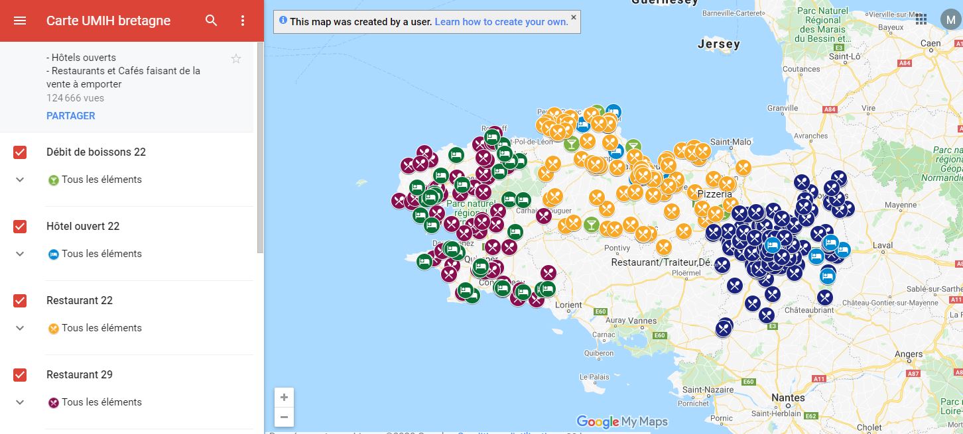Hide the Restaurant 22 layer
This screenshot has width=963, height=434.
20,301
